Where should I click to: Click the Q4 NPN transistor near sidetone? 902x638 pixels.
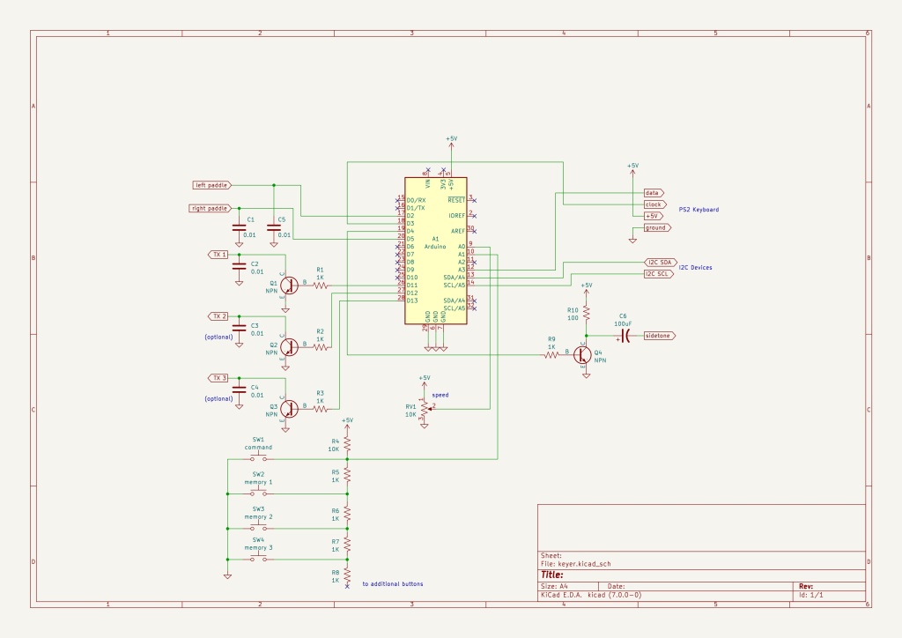point(582,354)
